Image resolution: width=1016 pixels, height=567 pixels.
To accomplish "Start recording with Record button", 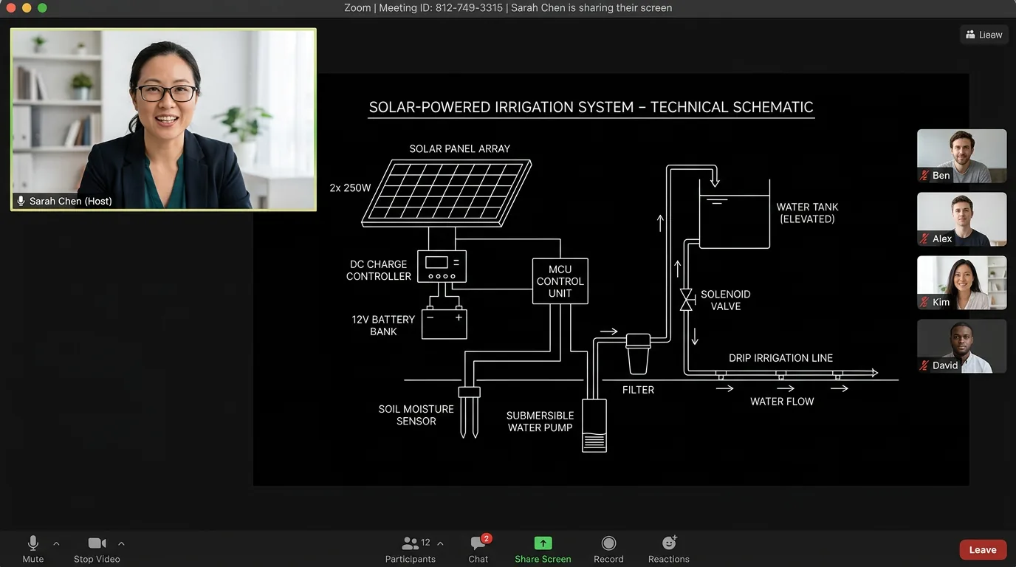I will click(608, 549).
